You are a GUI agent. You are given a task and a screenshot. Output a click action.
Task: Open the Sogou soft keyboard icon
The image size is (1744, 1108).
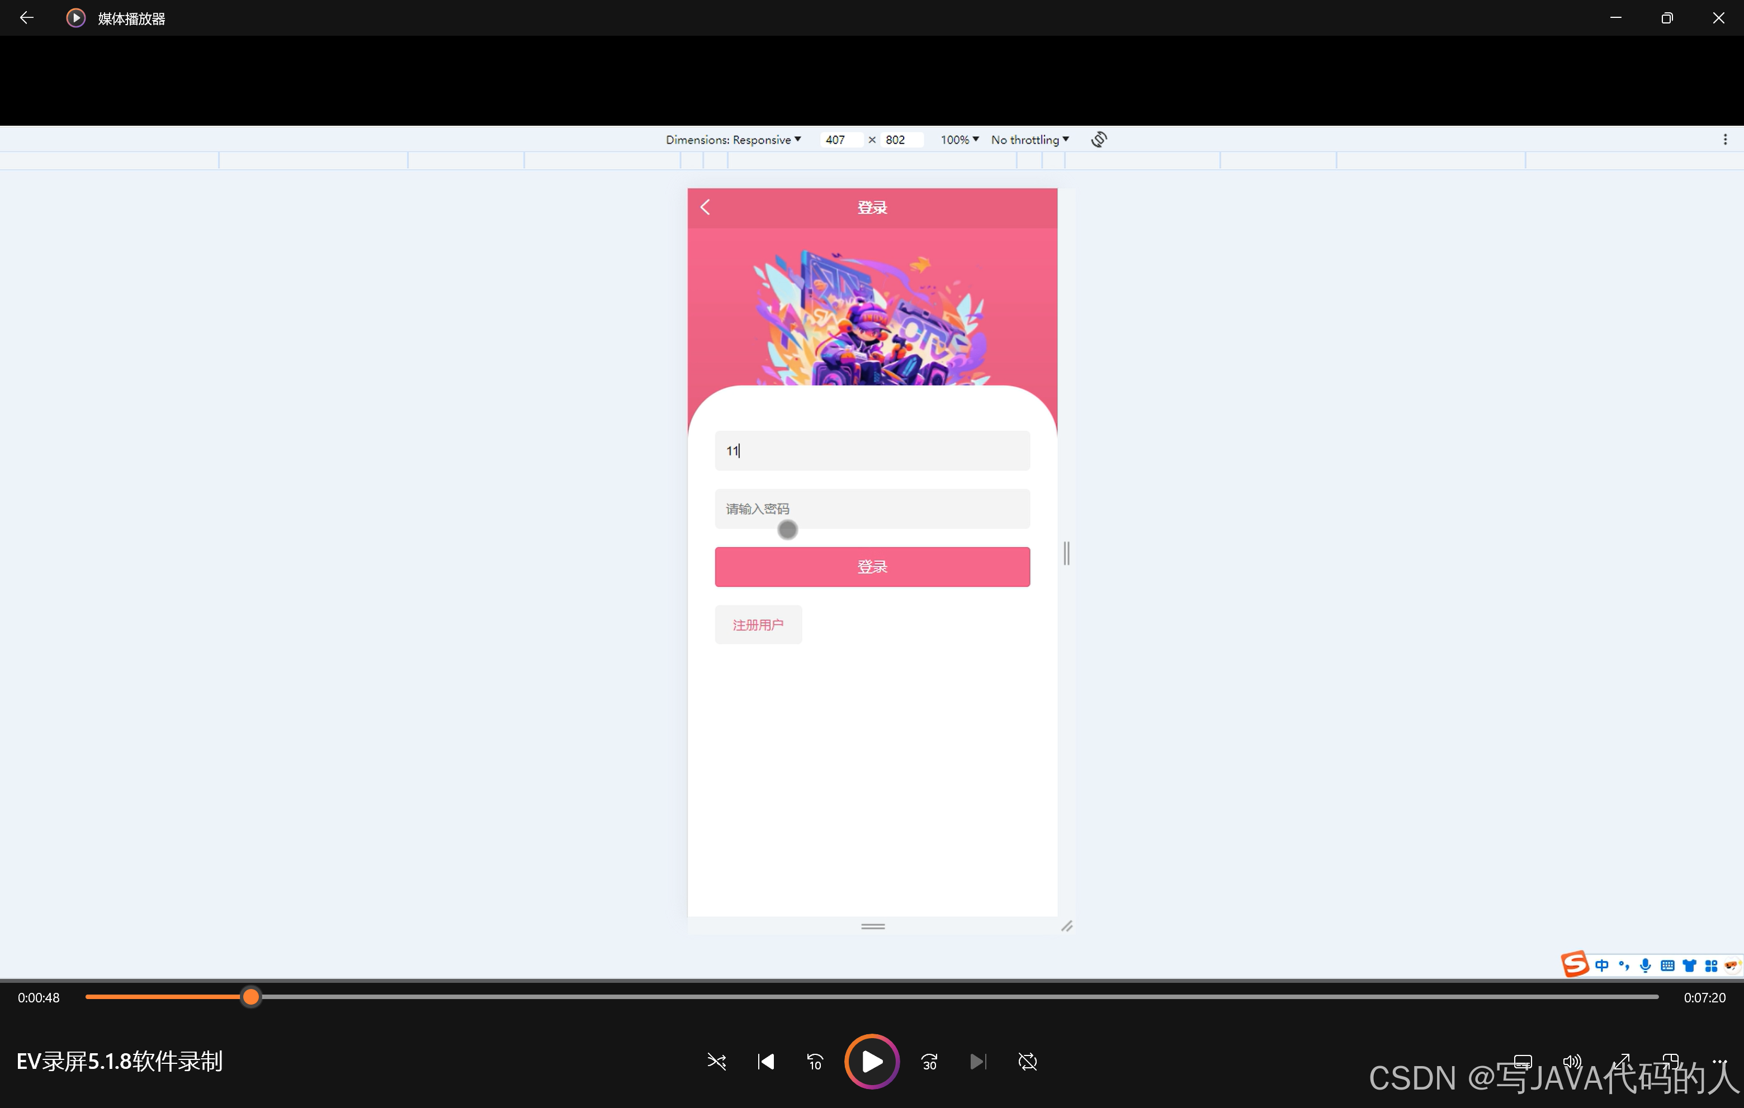1667,965
